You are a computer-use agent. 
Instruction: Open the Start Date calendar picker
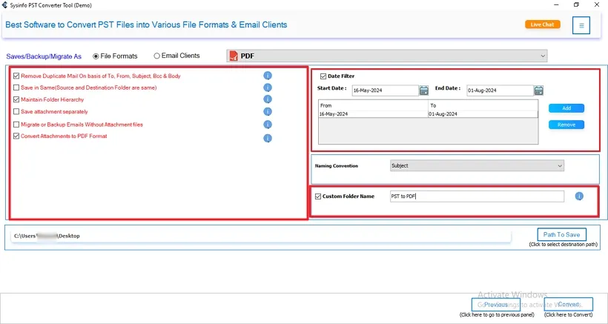click(x=424, y=90)
